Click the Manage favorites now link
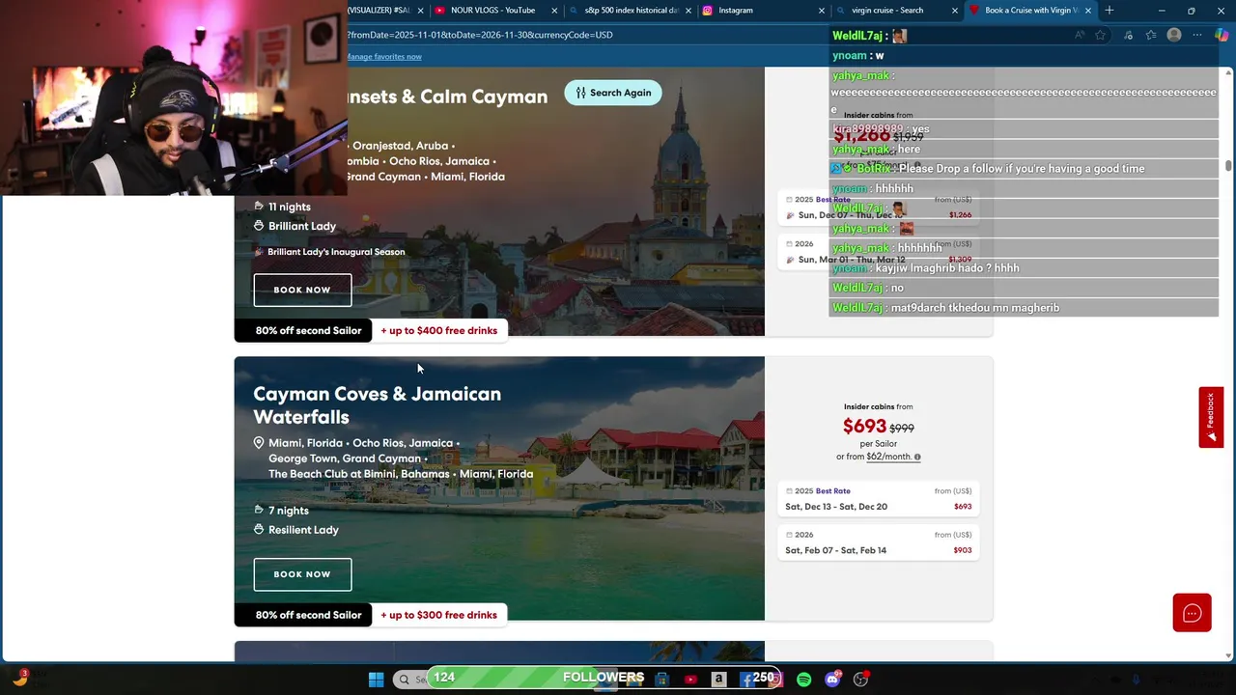Screen dimensions: 1236x695 tap(384, 56)
